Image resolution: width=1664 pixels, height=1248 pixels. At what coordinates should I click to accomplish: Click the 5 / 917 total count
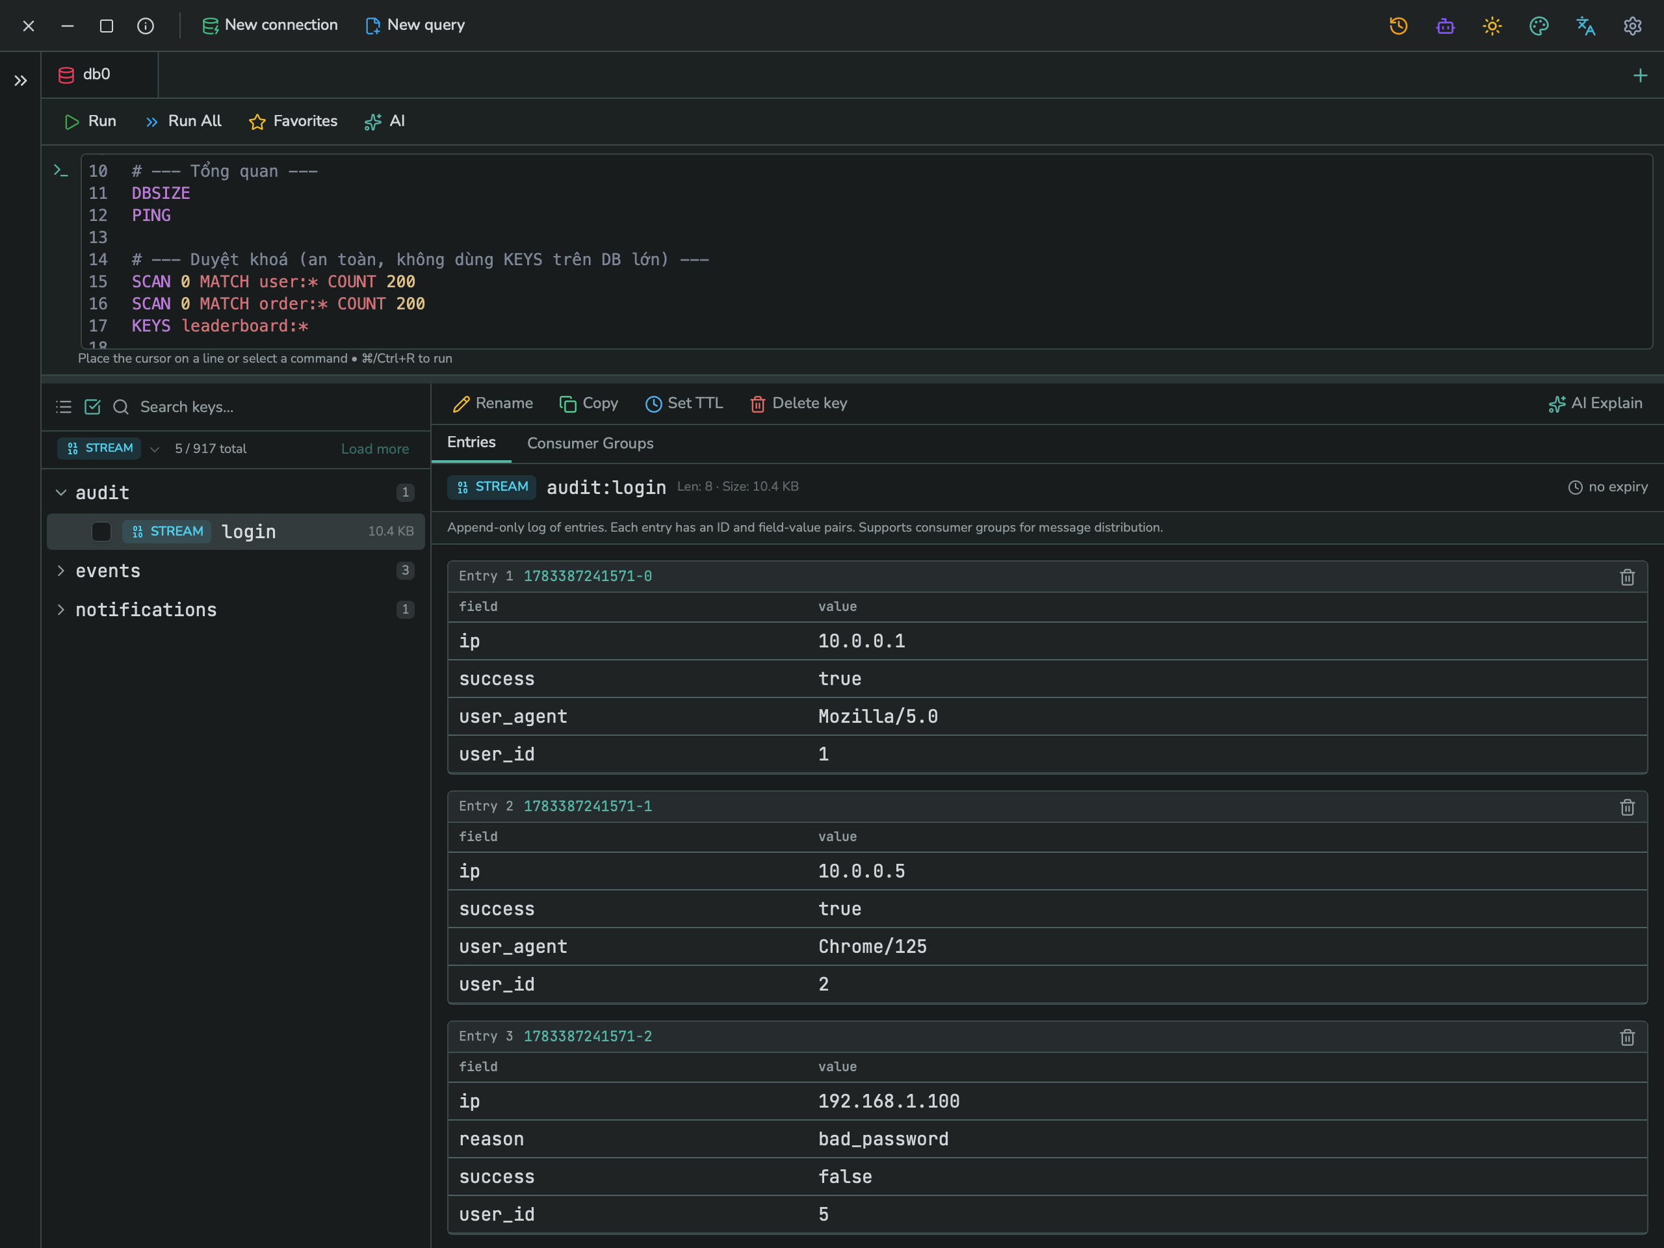pos(211,448)
